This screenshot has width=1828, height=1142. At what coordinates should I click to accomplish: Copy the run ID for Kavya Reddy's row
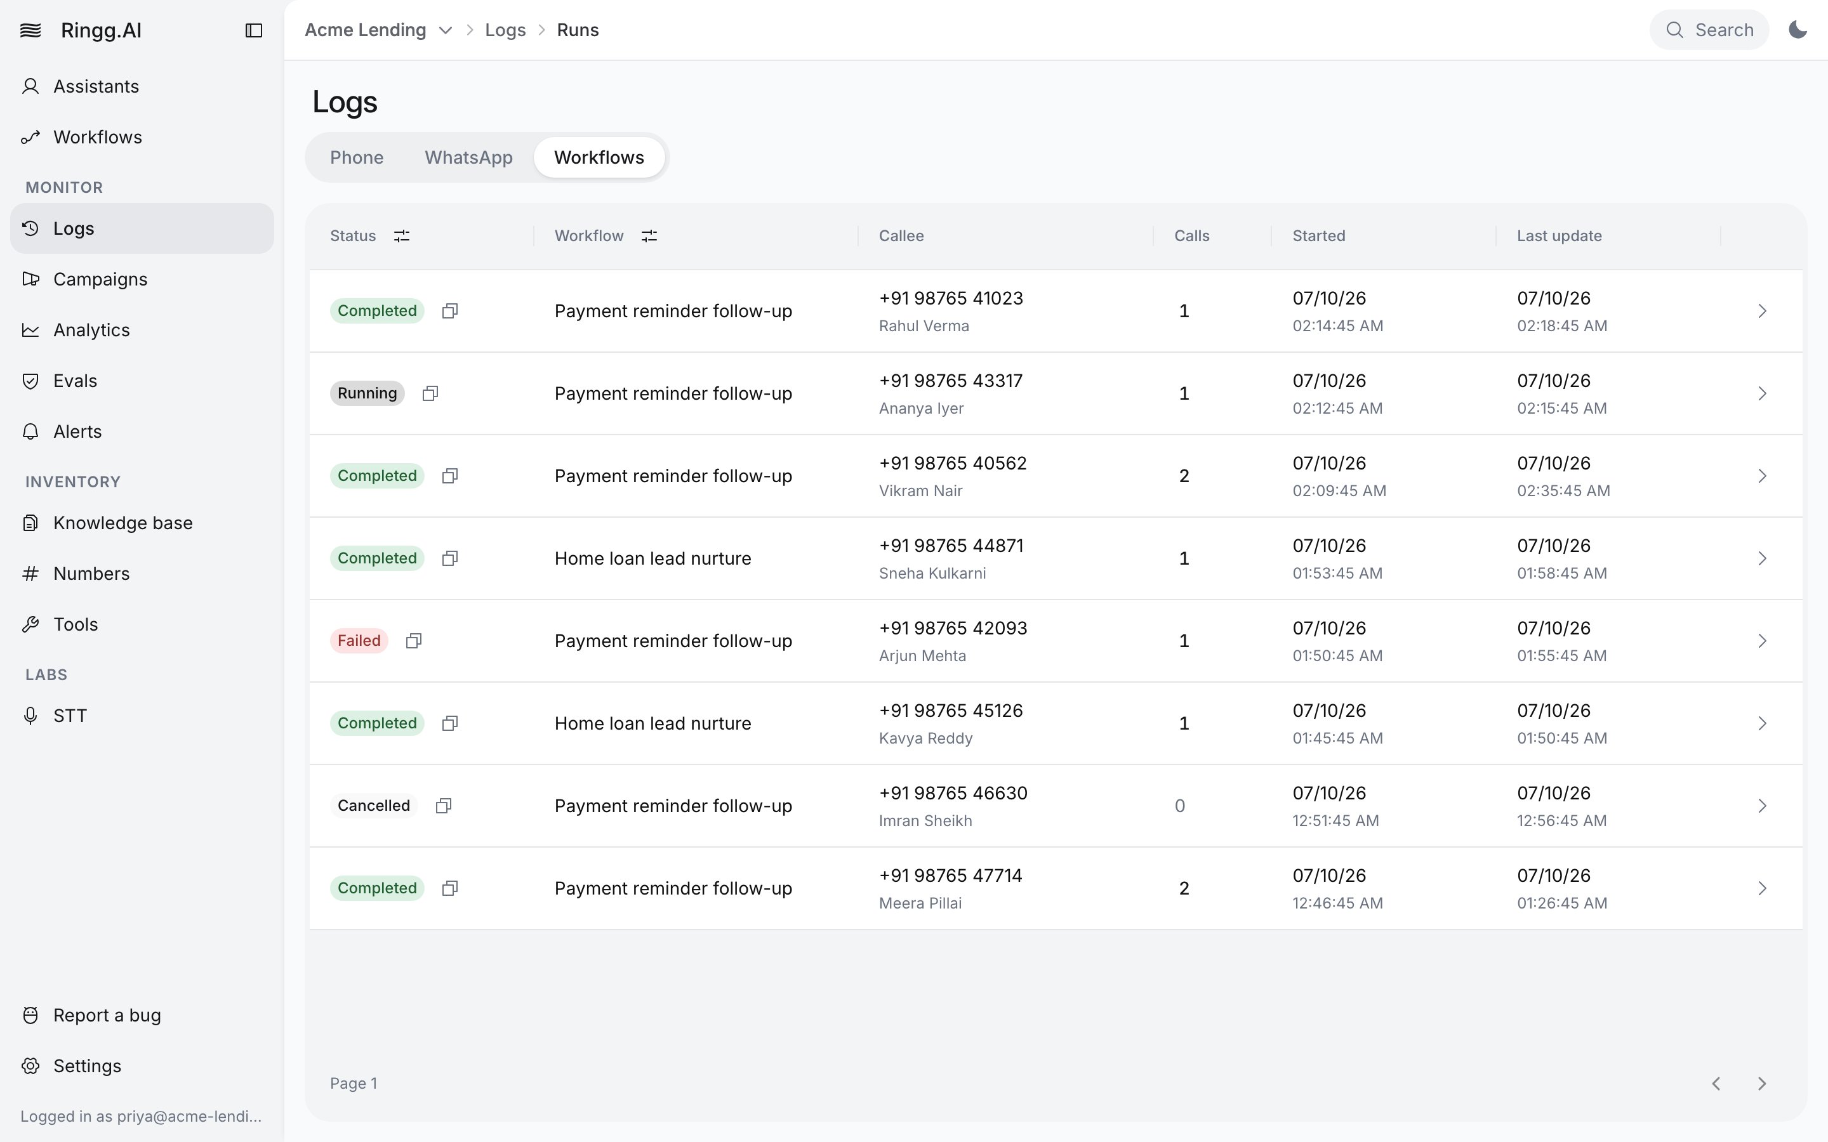[450, 723]
